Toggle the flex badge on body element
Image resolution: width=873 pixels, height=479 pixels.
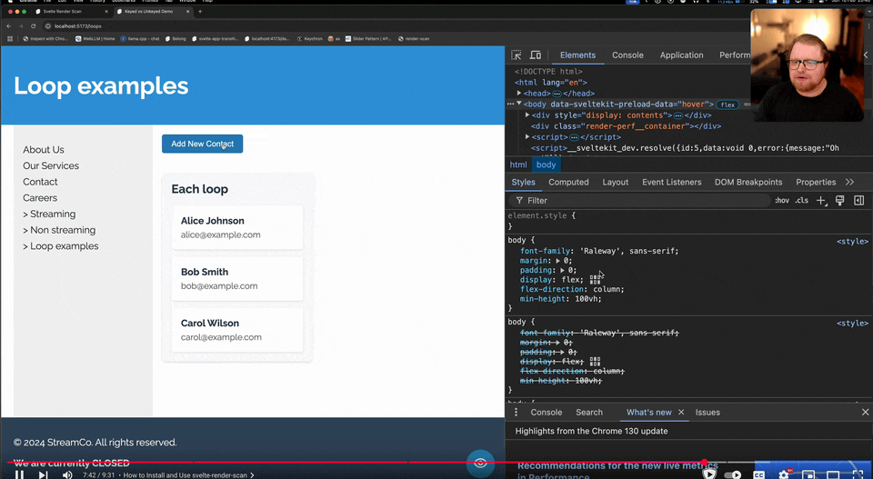pos(727,105)
